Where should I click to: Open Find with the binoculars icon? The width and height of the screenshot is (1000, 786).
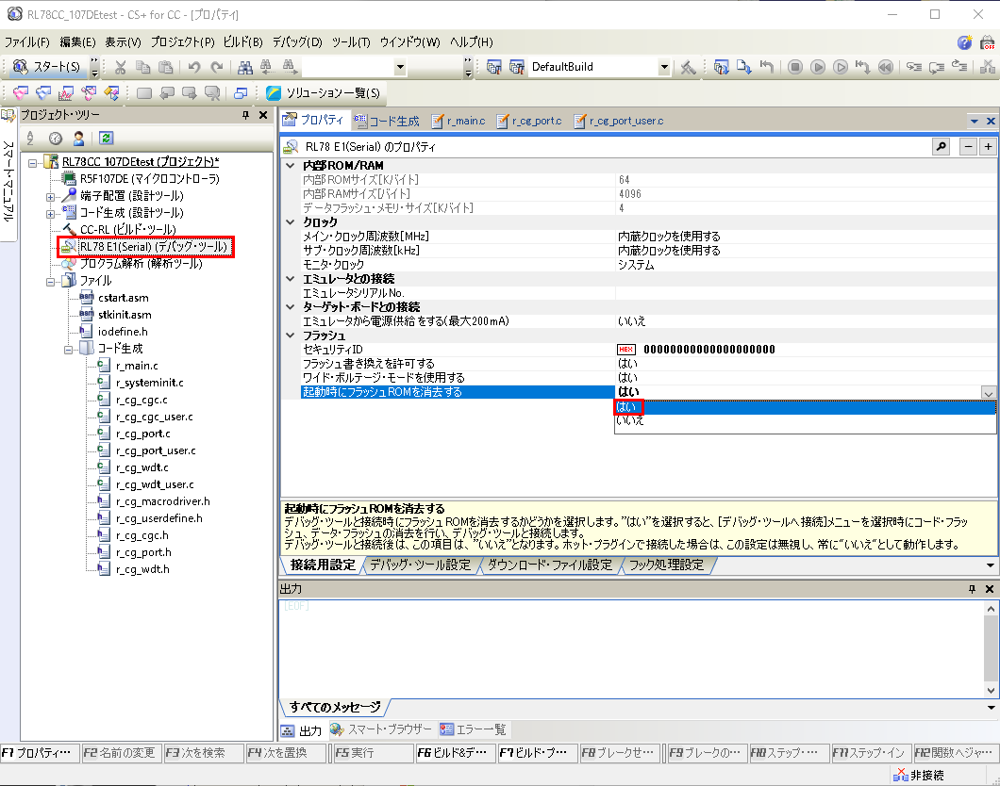click(245, 67)
